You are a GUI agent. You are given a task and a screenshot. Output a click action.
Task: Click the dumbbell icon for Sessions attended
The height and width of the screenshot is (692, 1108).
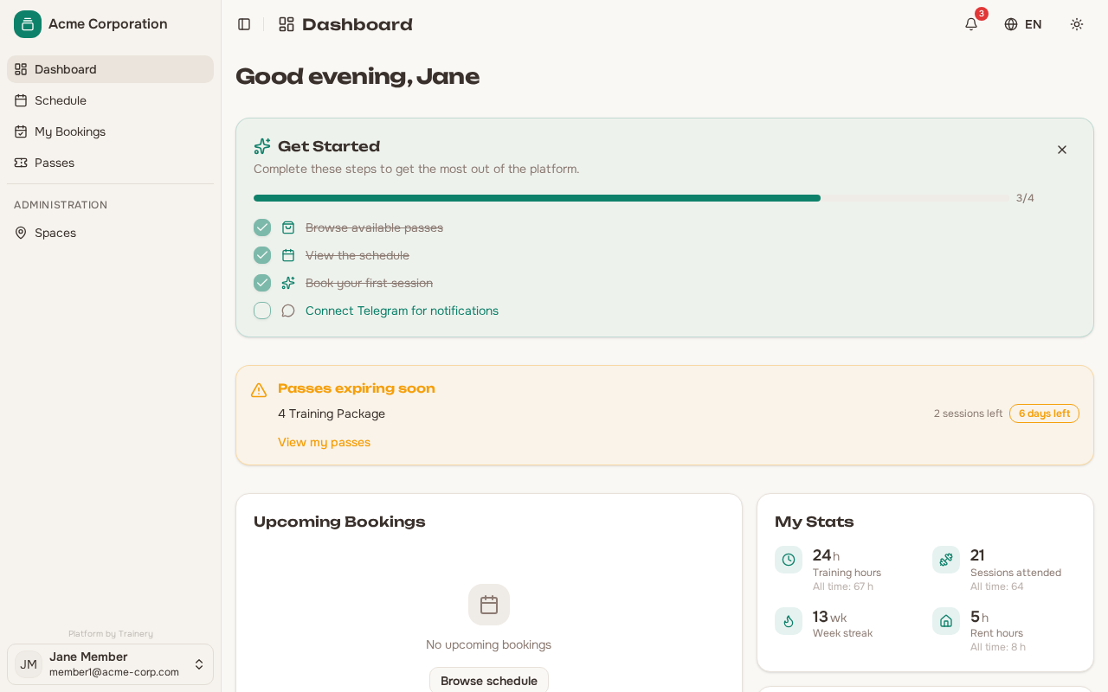(946, 560)
